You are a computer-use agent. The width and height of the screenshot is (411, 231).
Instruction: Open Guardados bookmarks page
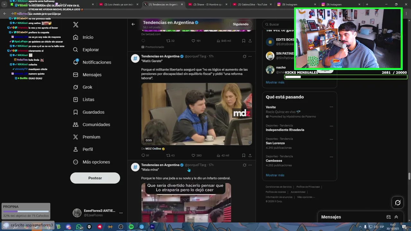89,112
